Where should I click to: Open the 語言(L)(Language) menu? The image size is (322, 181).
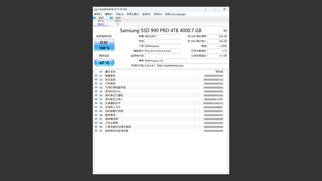point(175,14)
